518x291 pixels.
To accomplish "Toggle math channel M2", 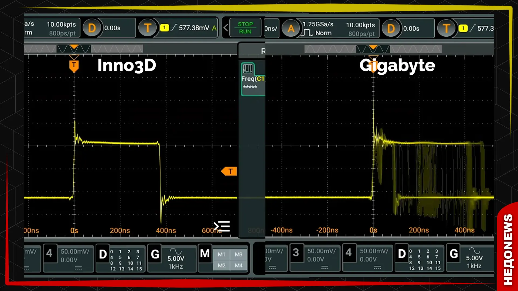I will coord(221,265).
